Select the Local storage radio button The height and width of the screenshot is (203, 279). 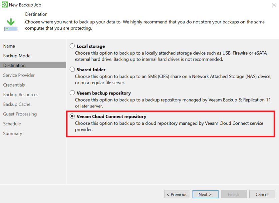pyautogui.click(x=72, y=46)
